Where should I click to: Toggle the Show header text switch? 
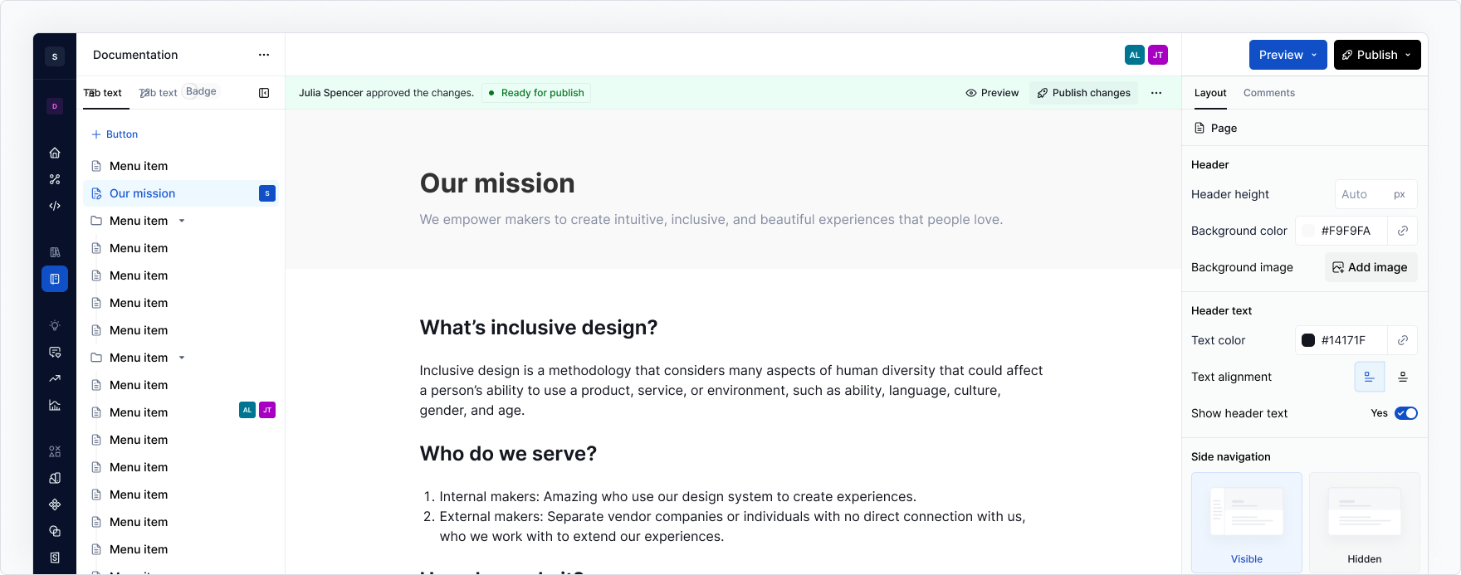coord(1406,413)
